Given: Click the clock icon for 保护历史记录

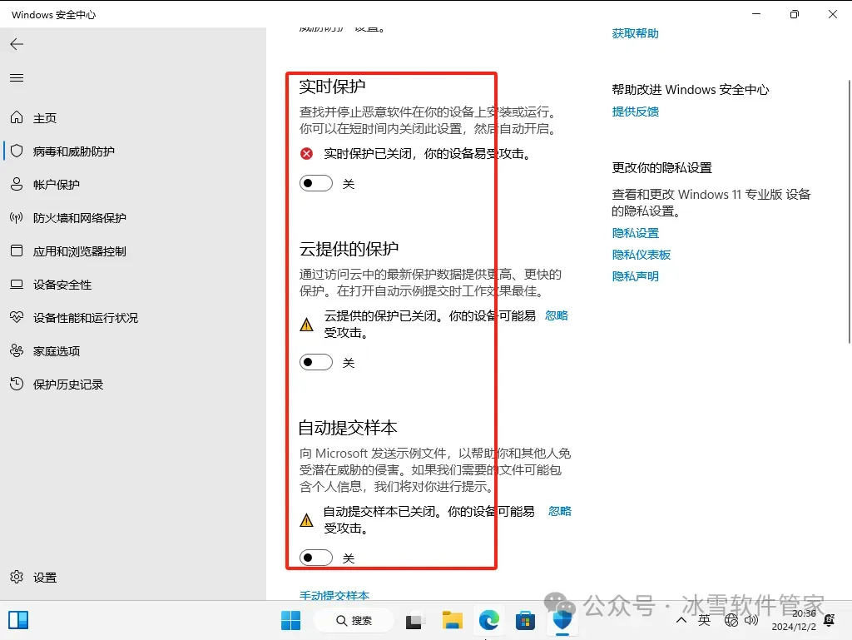Looking at the screenshot, I should coord(17,384).
